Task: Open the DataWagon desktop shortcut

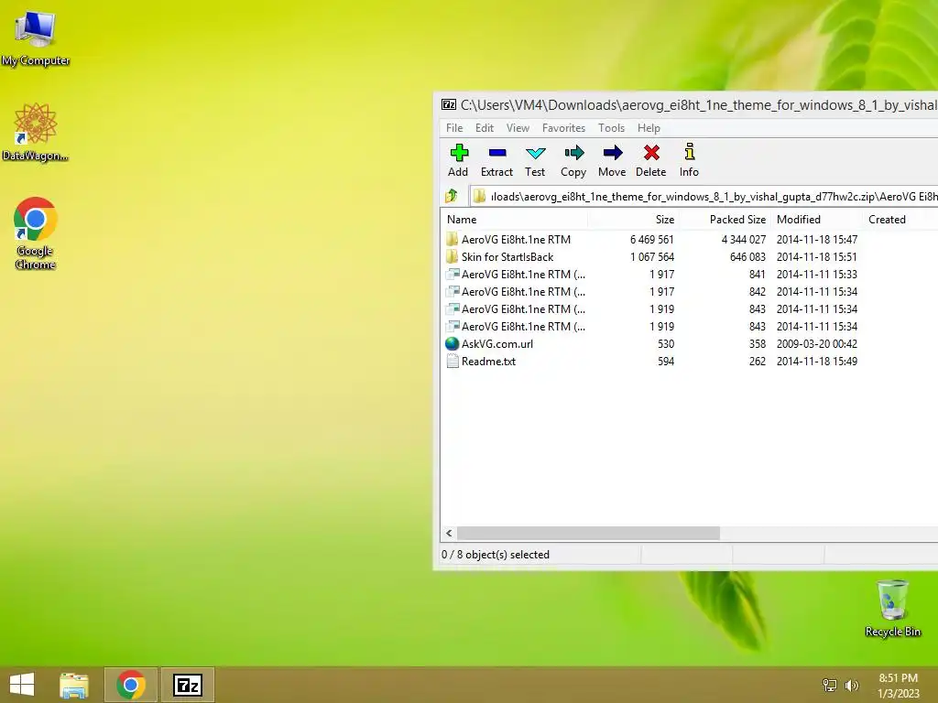Action: (36, 133)
